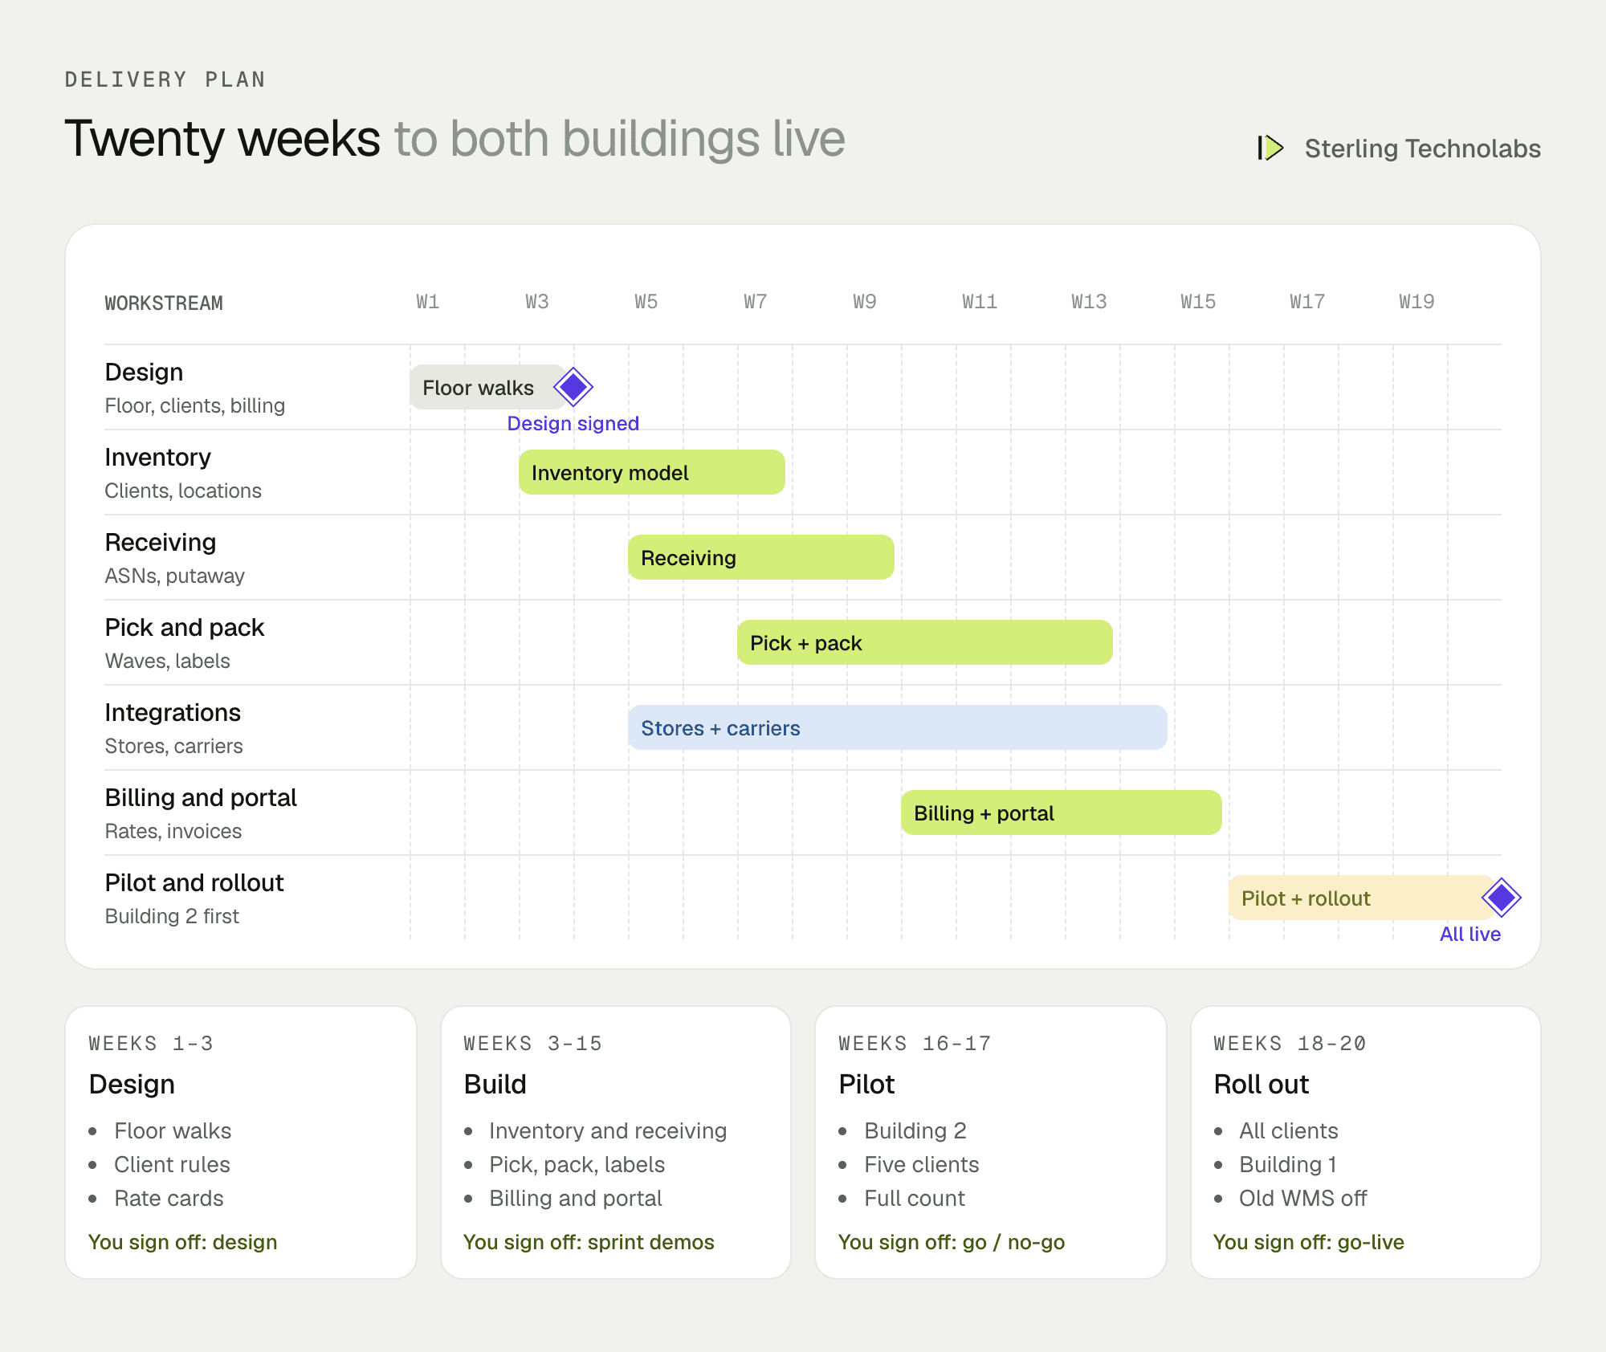Click the W1 week column label
This screenshot has height=1352, width=1606.
click(427, 302)
